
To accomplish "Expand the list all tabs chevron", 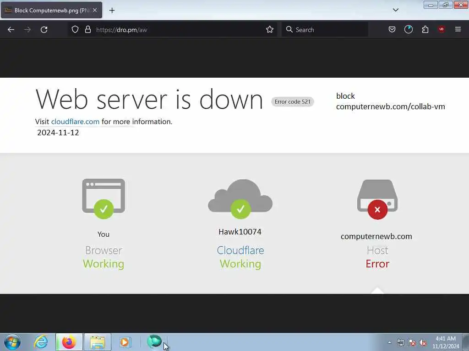I will [395, 10].
